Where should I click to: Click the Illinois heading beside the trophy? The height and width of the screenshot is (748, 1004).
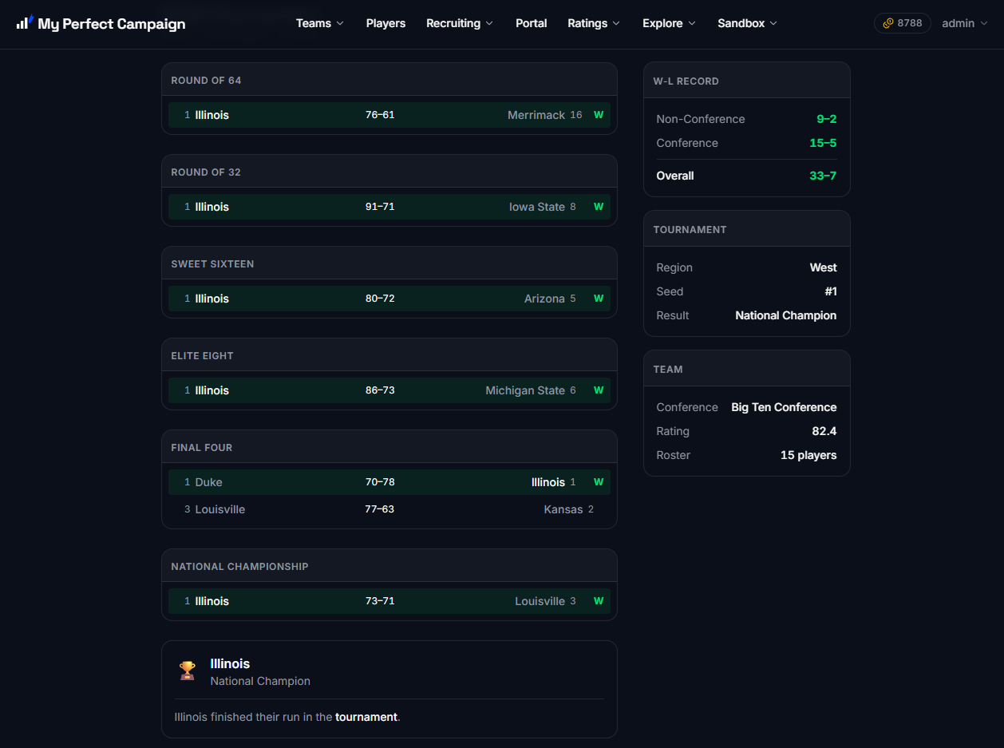(x=230, y=663)
